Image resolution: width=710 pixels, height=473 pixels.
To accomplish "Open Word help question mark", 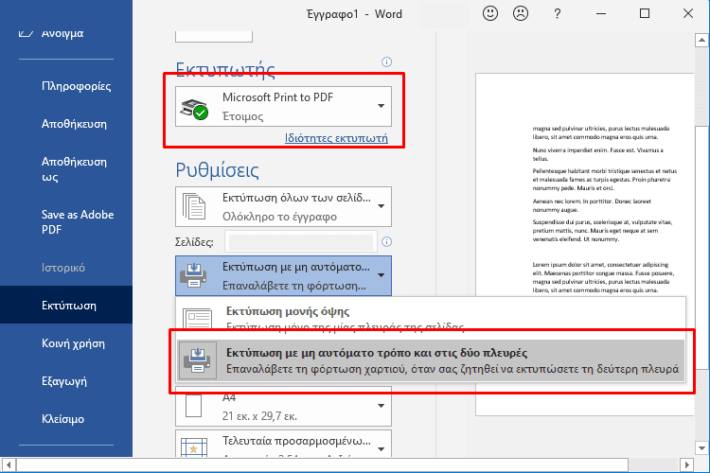I will (558, 13).
